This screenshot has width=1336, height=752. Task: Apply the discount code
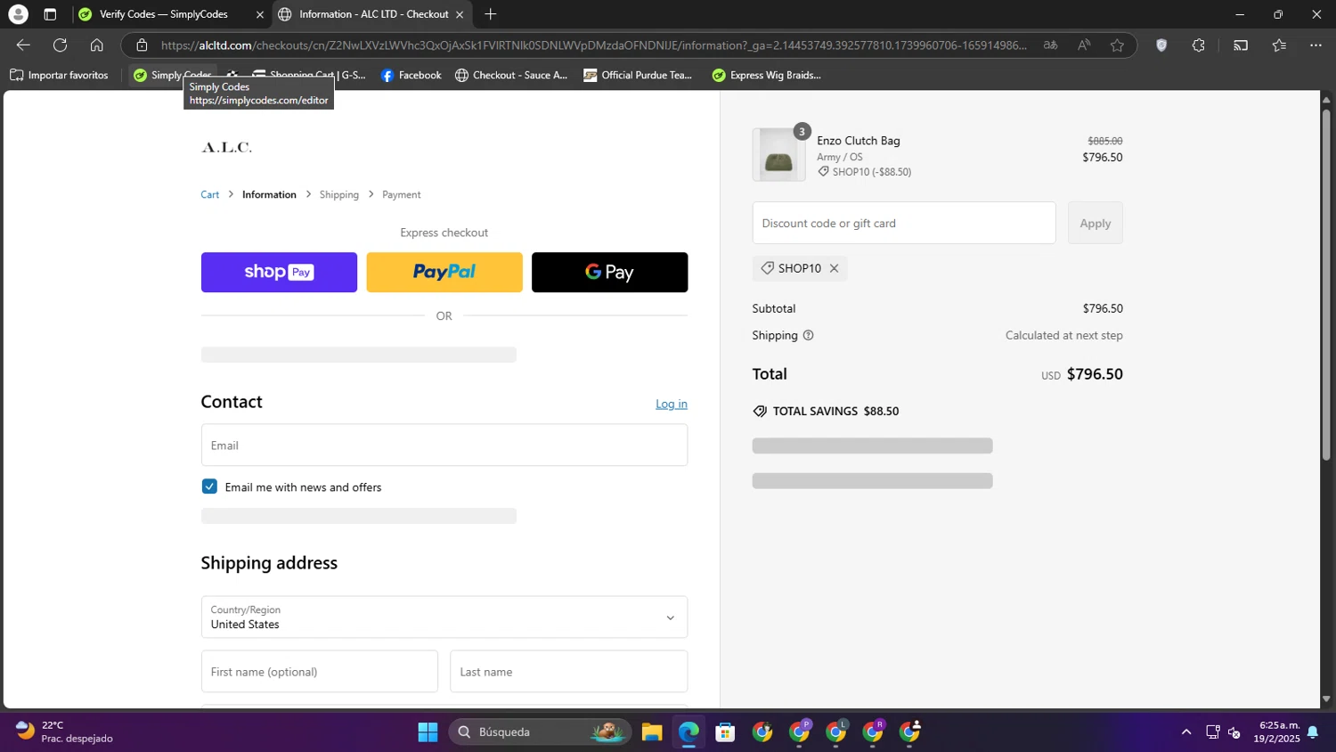pyautogui.click(x=1096, y=223)
